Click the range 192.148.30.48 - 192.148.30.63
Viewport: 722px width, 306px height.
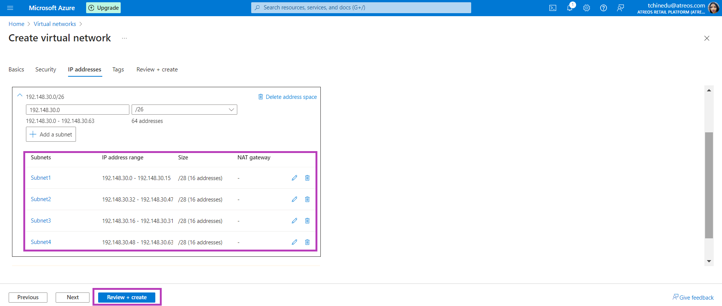[x=138, y=242]
